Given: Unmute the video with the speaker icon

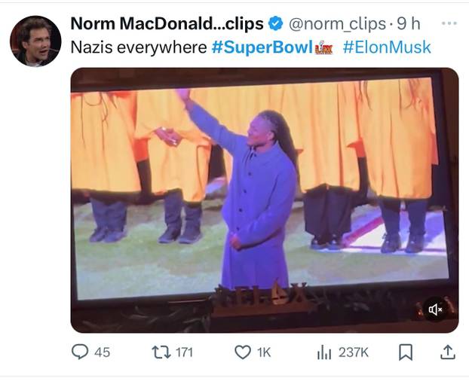Looking at the screenshot, I should 435,309.
